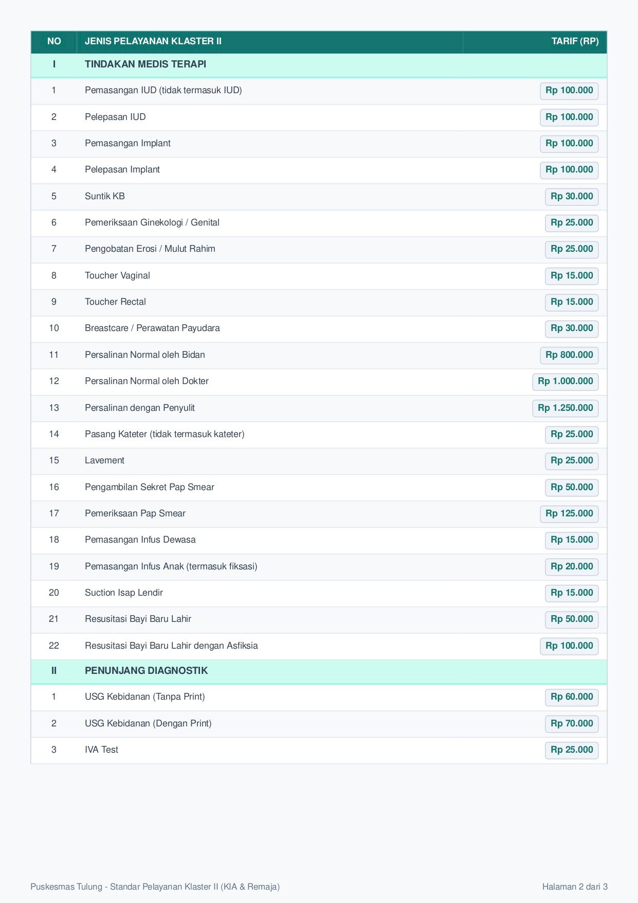The width and height of the screenshot is (638, 903).
Task: Click Persalinan Normal oleh Bidan entry
Action: click(145, 355)
